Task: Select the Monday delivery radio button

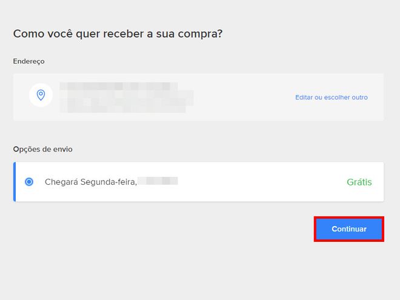Action: [29, 182]
